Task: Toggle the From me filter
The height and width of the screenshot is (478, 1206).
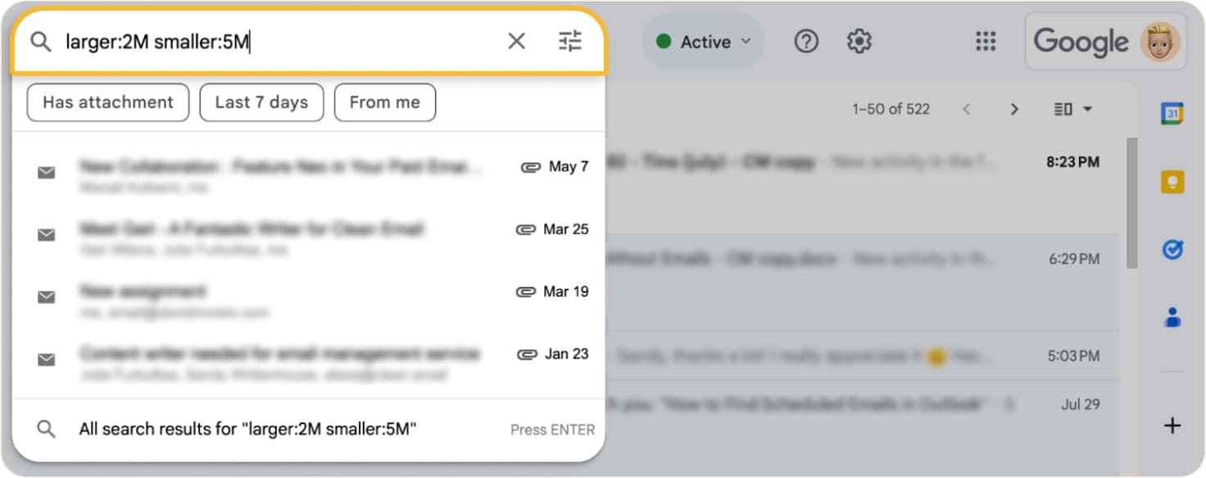Action: pyautogui.click(x=385, y=101)
